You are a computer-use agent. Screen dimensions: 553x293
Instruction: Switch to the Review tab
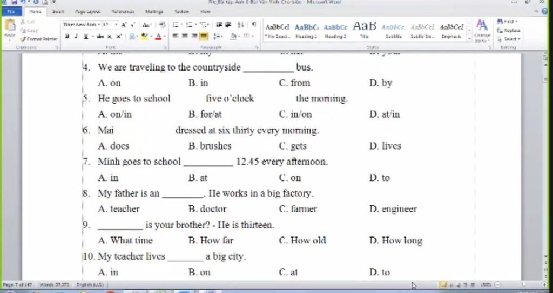tap(181, 12)
